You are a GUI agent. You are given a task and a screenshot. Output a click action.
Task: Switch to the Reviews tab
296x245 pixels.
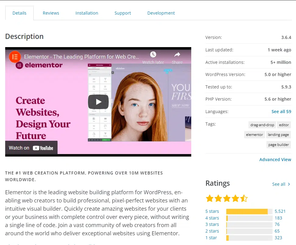[51, 13]
